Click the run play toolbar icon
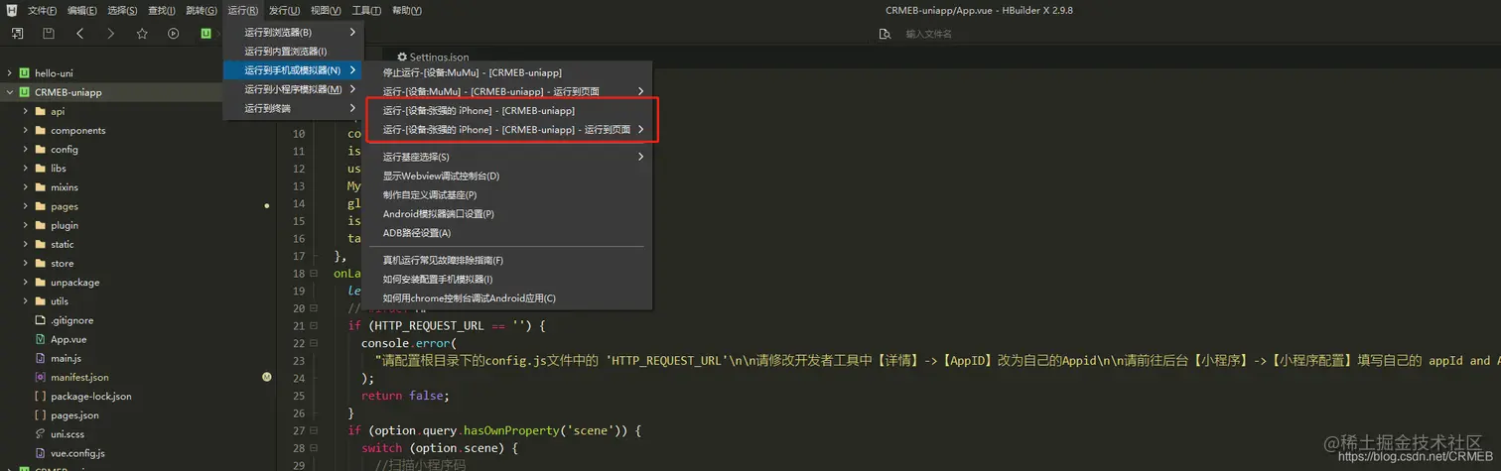 pyautogui.click(x=174, y=33)
